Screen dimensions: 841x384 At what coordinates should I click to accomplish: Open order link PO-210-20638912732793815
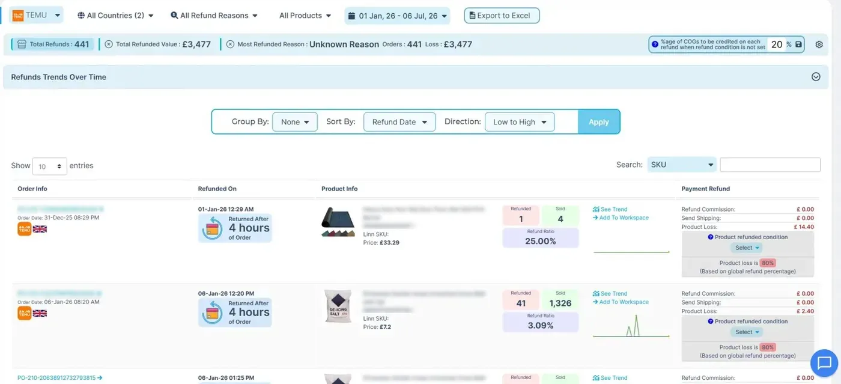click(x=60, y=378)
